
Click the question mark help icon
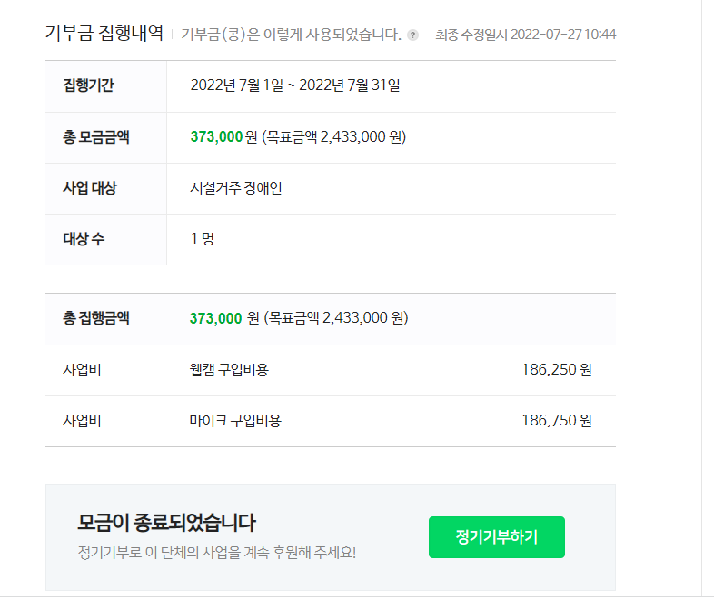pyautogui.click(x=412, y=35)
